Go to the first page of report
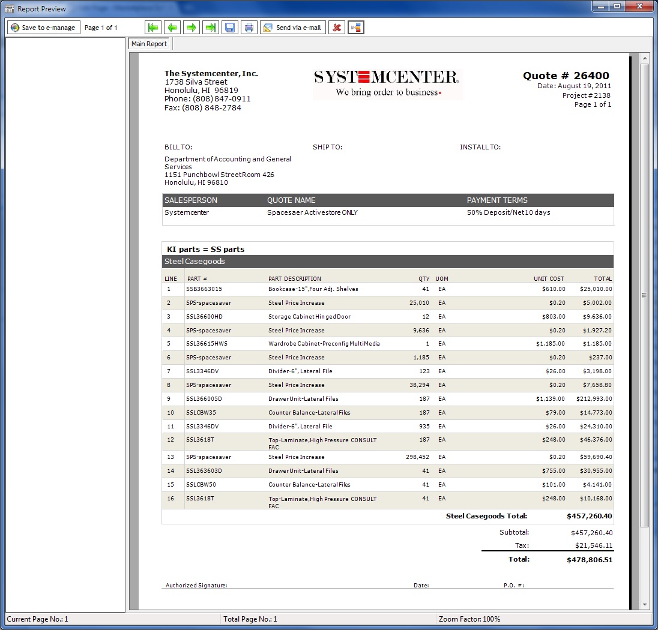Viewport: 658px width, 630px height. tap(153, 28)
